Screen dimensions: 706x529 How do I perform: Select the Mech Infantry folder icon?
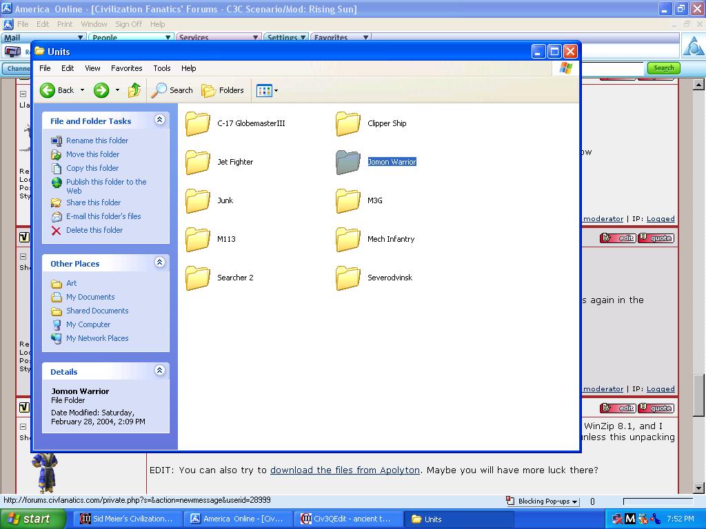click(348, 240)
